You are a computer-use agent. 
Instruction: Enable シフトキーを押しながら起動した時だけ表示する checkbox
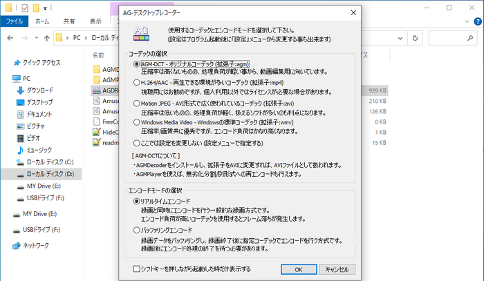[x=136, y=269]
